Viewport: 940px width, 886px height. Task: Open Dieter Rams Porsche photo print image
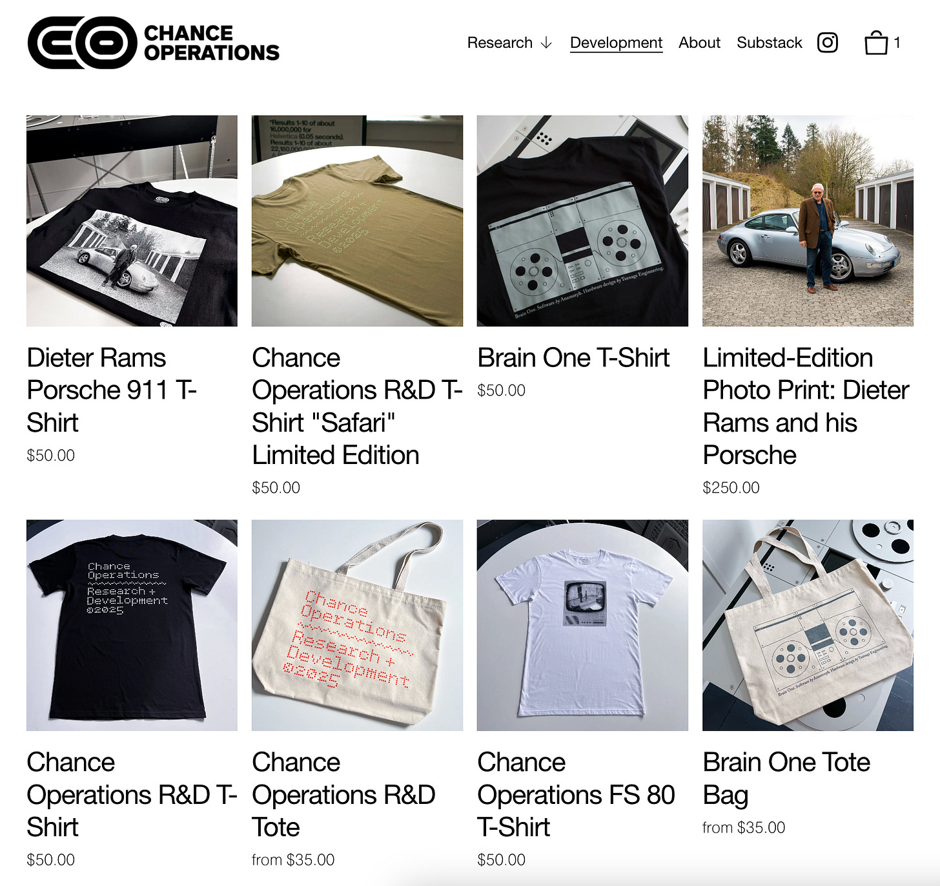(x=808, y=221)
